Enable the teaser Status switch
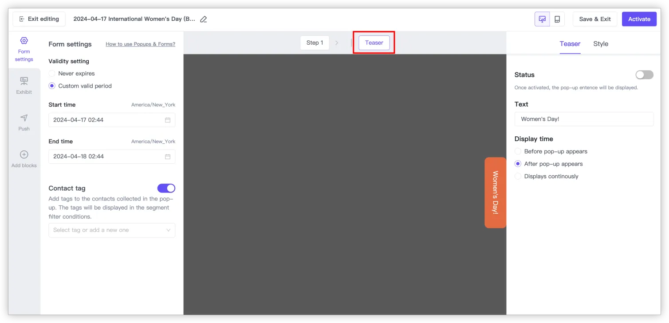 [644, 75]
